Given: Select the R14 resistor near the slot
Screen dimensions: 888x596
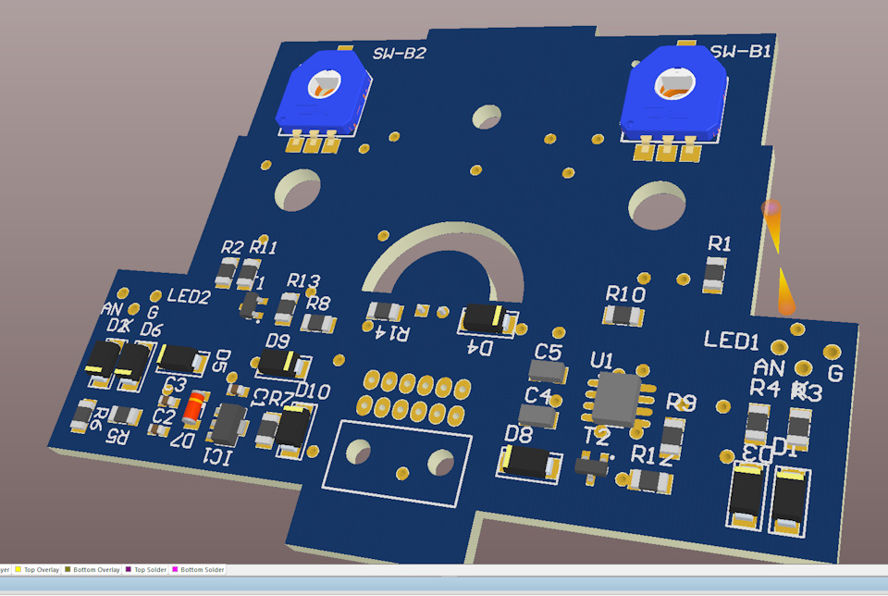Looking at the screenshot, I should (385, 312).
